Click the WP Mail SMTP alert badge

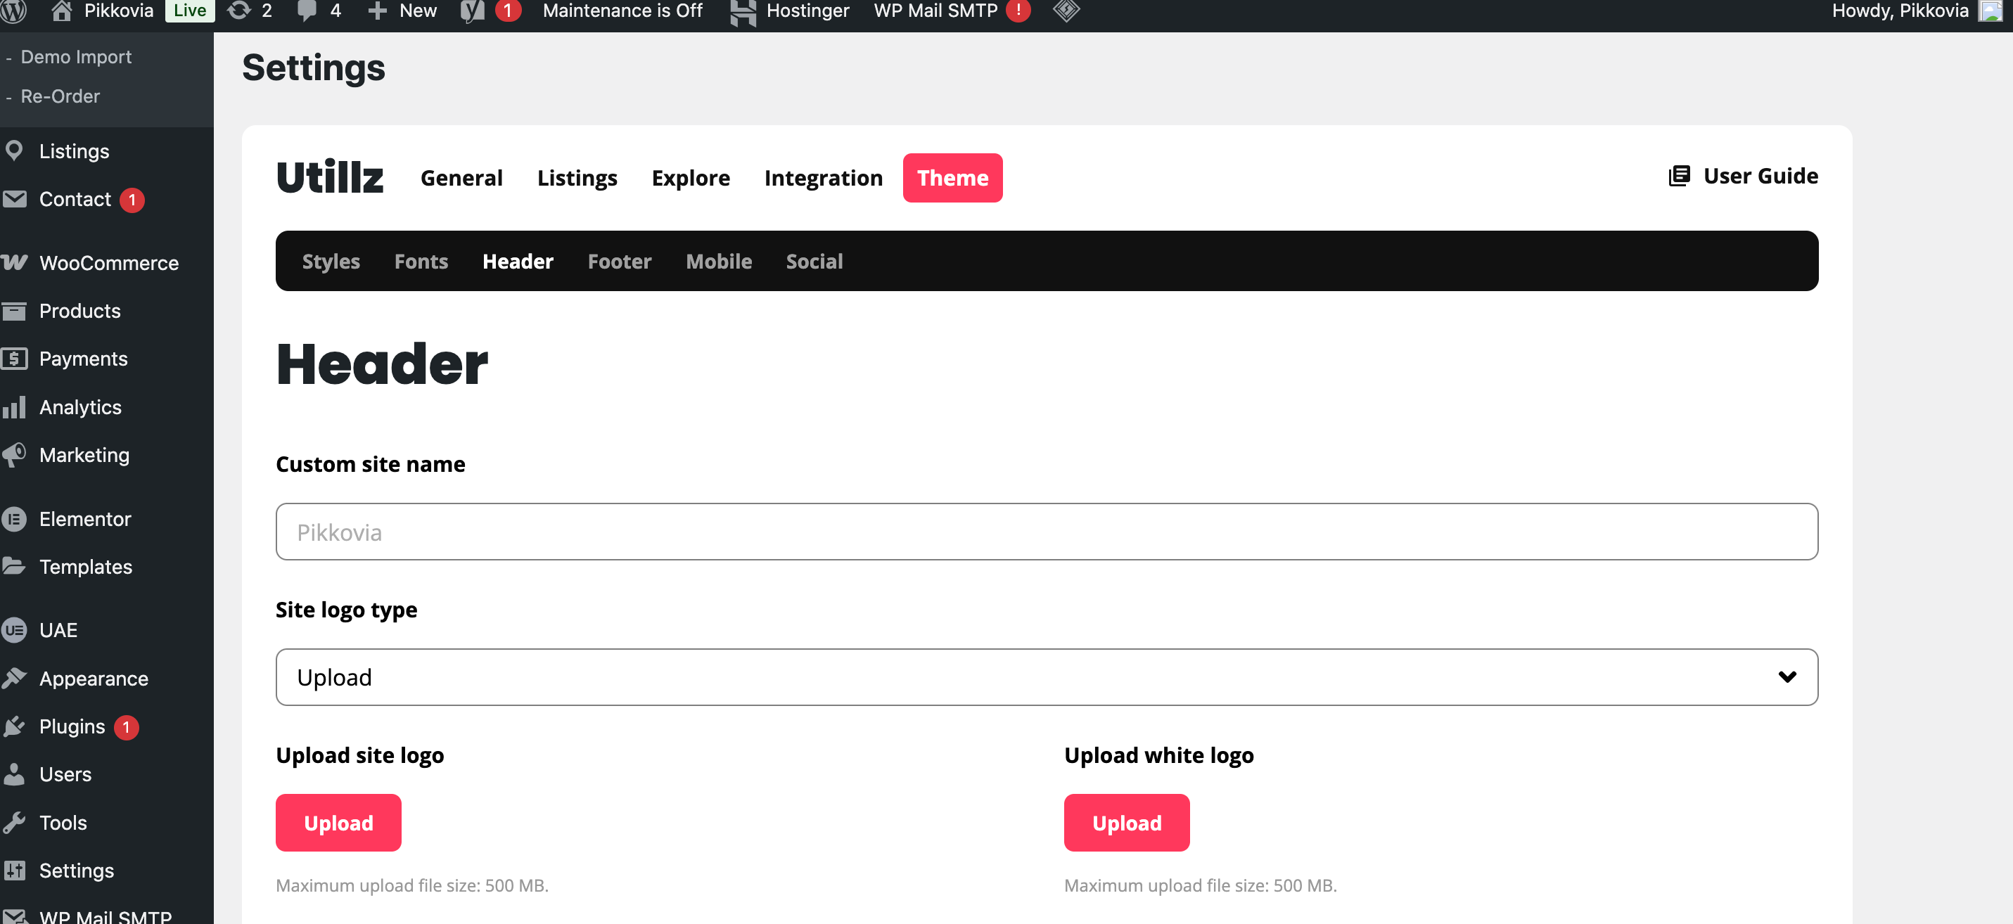tap(1018, 10)
